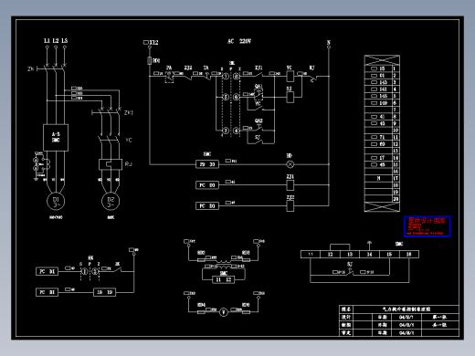Click the 18 19 terminal box
The image size is (475, 356).
(104, 292)
